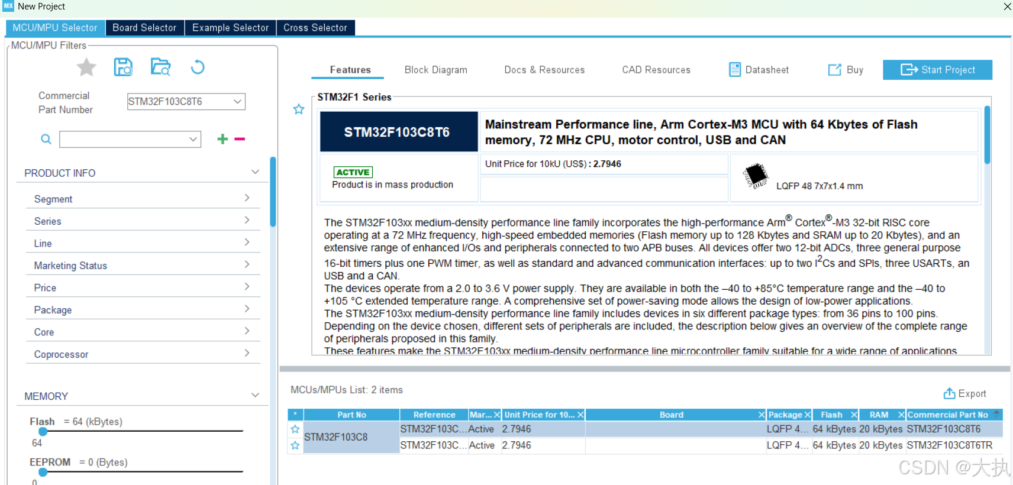
Task: Remove the Flash column via X
Action: click(854, 415)
